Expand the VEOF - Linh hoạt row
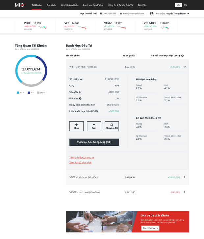Viewport: 204px width, 239px height. [184, 177]
